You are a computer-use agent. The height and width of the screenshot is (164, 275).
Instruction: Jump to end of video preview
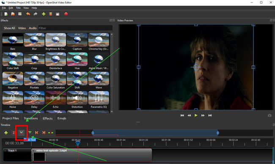[210, 115]
